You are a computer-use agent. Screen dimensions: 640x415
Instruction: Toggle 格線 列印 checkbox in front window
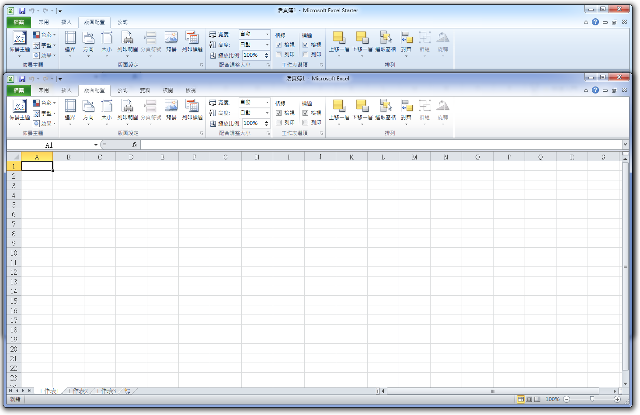coord(278,123)
